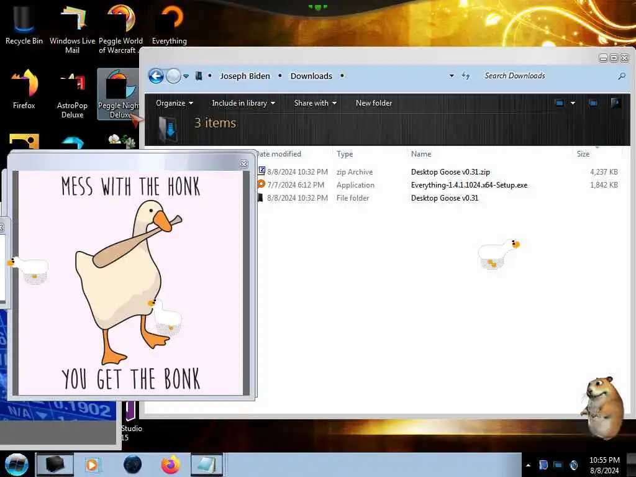This screenshot has height=477, width=636.
Task: Open the Recycle Bin desktop icon
Action: coord(24,24)
